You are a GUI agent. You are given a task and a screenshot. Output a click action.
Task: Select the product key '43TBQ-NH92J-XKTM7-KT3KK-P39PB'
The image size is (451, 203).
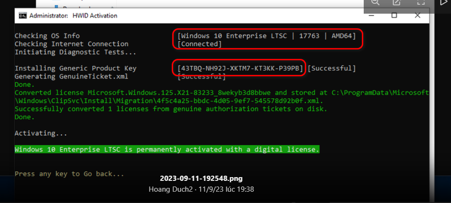point(240,68)
